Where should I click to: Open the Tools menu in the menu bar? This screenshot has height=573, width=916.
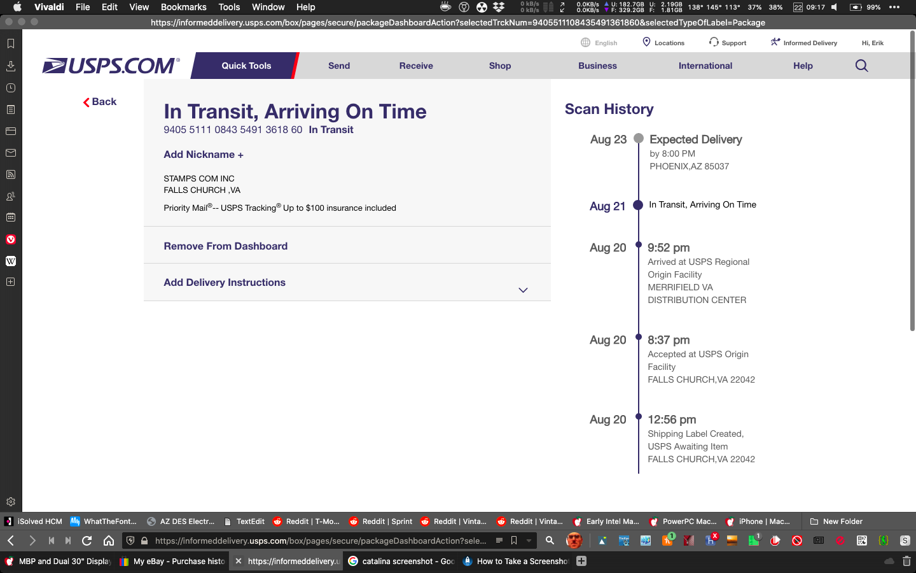229,7
